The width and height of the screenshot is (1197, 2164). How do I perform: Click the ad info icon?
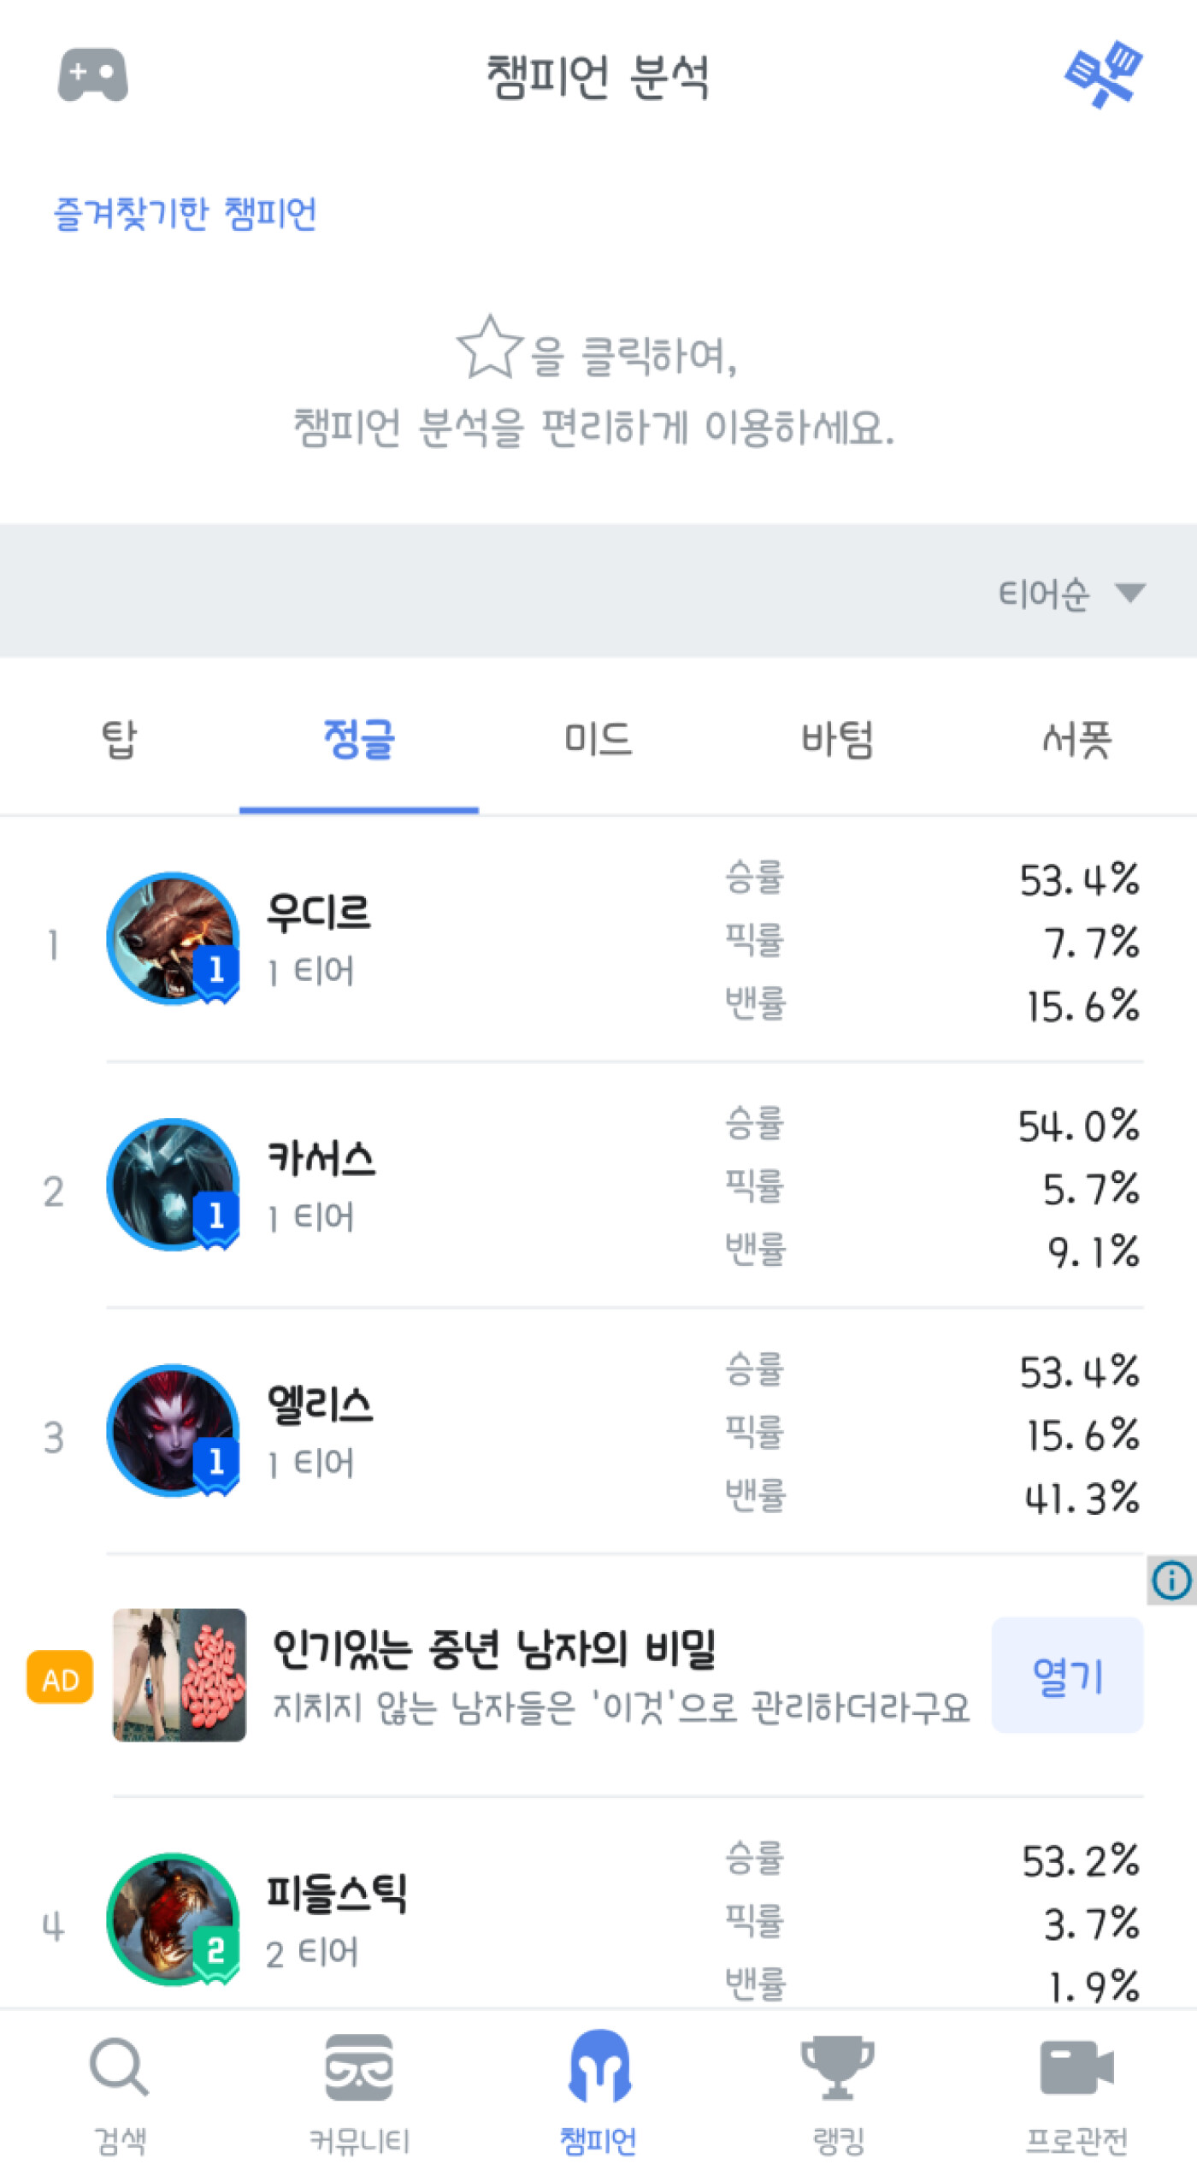pos(1171,1580)
